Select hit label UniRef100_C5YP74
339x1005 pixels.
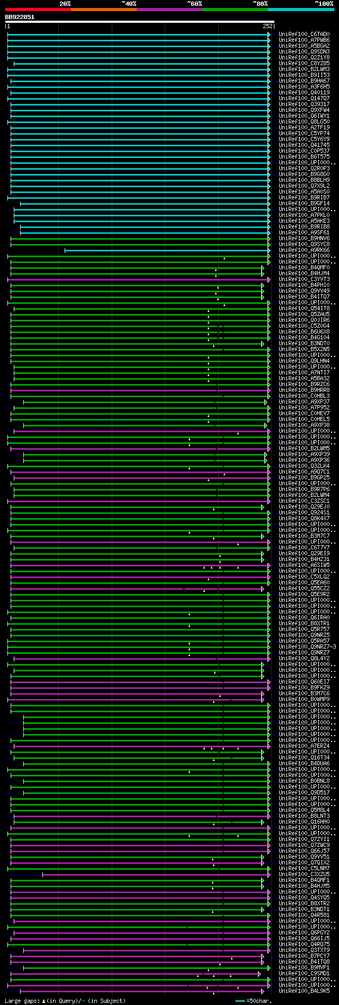304,134
